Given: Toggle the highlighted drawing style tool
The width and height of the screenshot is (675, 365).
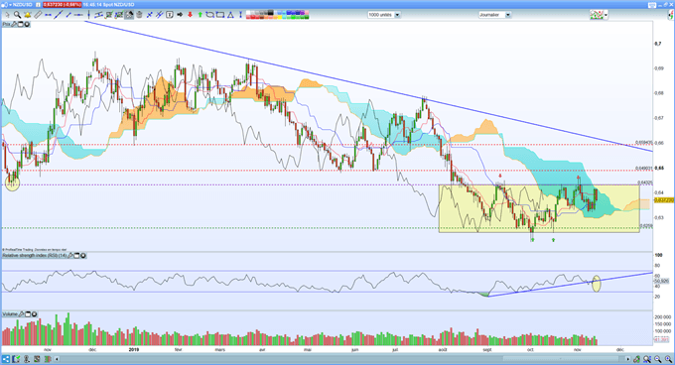Looking at the screenshot, I should point(129,15).
